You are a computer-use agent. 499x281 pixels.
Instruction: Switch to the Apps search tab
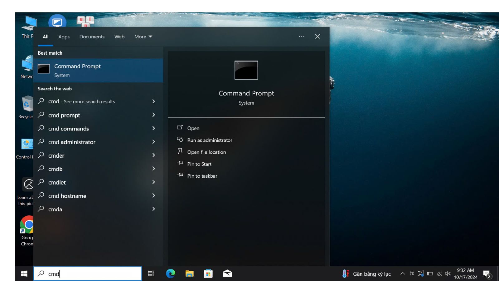click(64, 37)
